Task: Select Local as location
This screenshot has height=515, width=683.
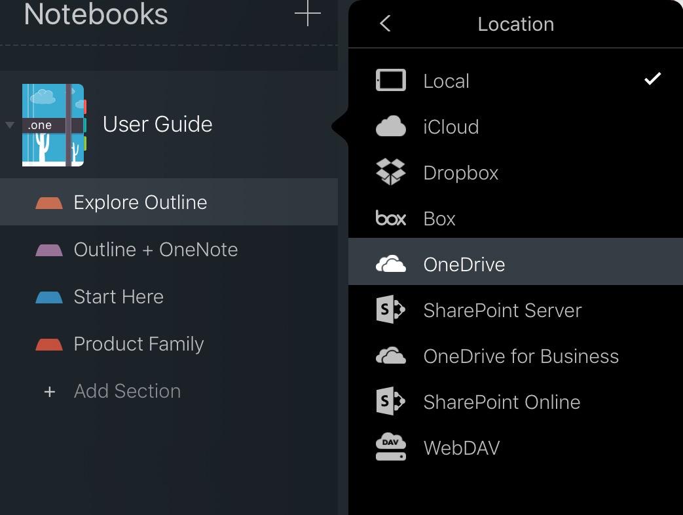Action: point(516,81)
